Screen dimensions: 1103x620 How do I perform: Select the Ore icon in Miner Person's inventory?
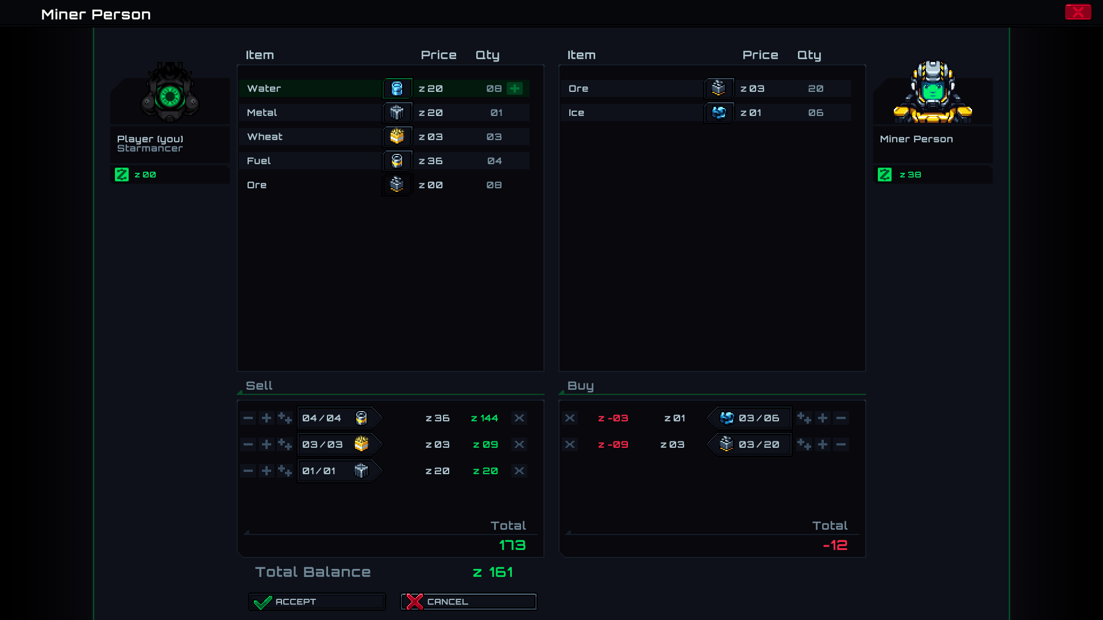719,88
